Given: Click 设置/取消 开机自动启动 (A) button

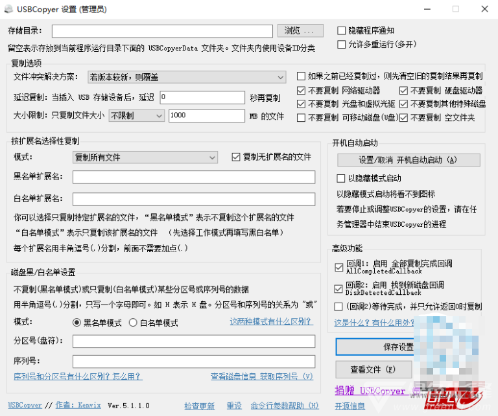Looking at the screenshot, I should [x=409, y=160].
